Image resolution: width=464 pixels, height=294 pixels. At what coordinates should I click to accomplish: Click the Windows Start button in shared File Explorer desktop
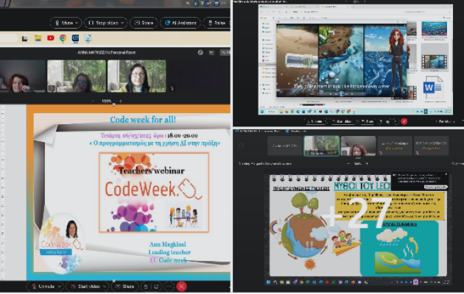262,112
